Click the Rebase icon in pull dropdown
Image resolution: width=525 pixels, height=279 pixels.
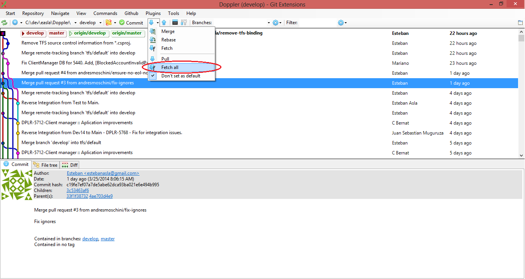pyautogui.click(x=153, y=40)
